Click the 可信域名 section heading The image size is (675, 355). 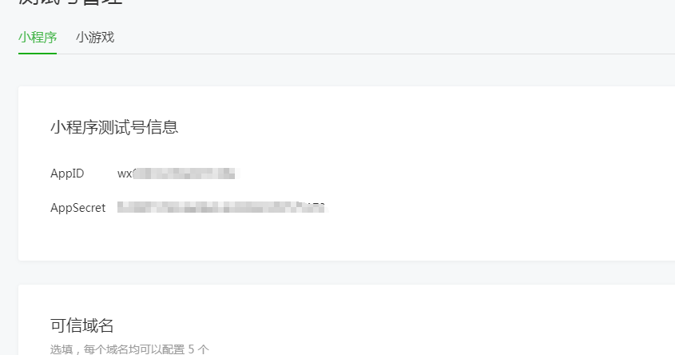(x=81, y=325)
